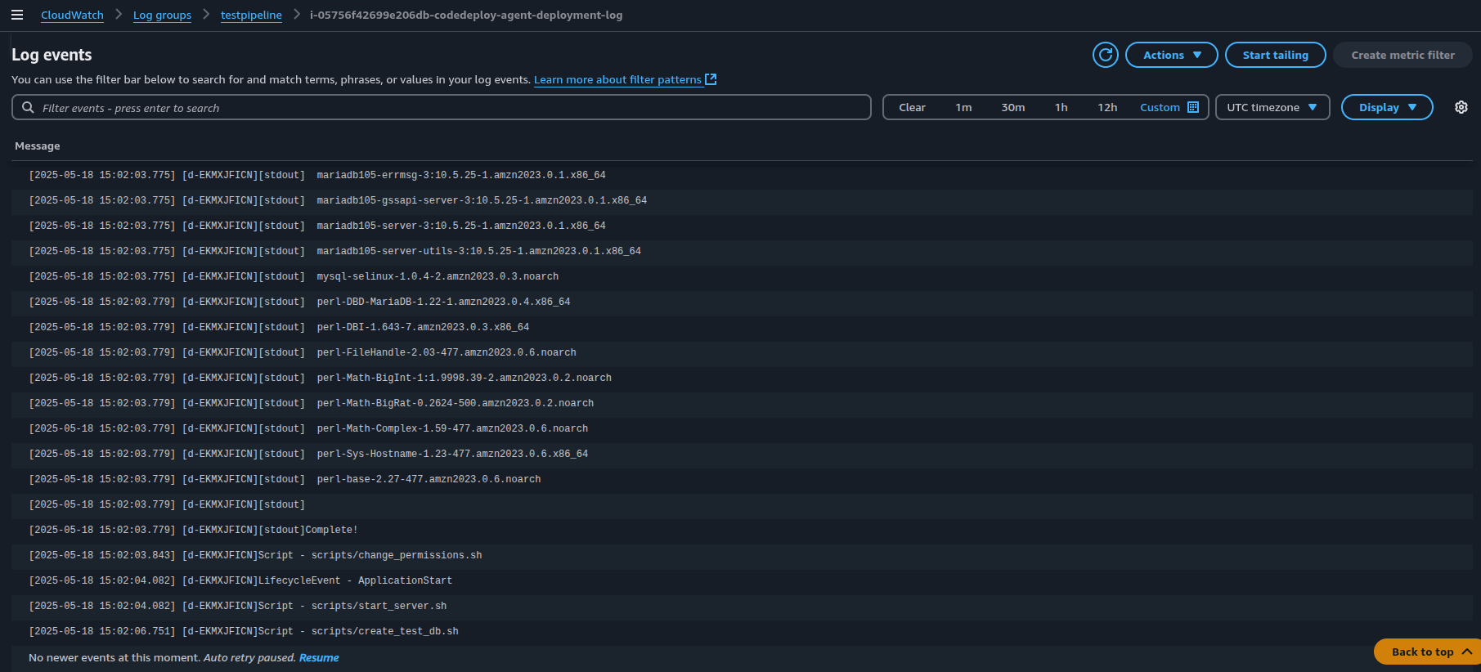The height and width of the screenshot is (672, 1481).
Task: Clear the time range filter
Action: 912,107
